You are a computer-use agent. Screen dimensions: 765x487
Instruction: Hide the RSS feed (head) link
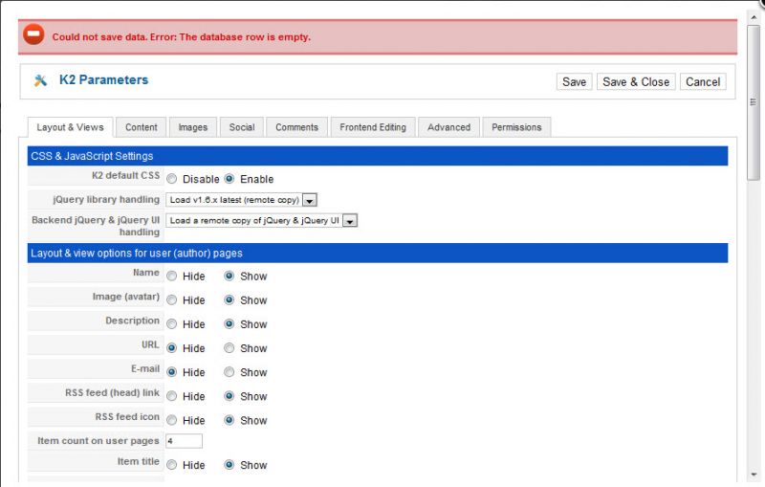coord(172,396)
